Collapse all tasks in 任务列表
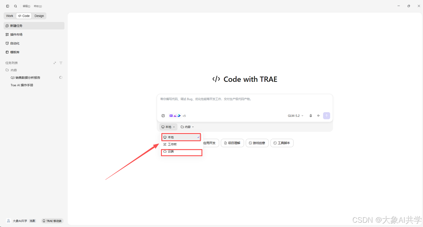 tap(55, 63)
